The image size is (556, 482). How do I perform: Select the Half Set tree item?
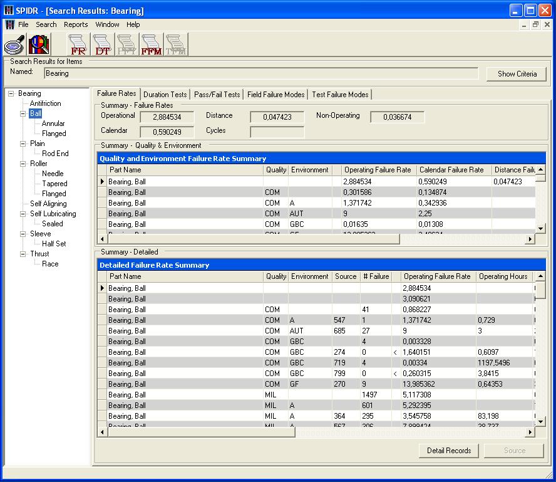pyautogui.click(x=54, y=243)
